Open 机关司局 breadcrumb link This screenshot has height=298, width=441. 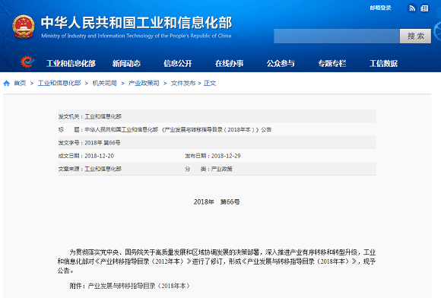[x=105, y=83]
